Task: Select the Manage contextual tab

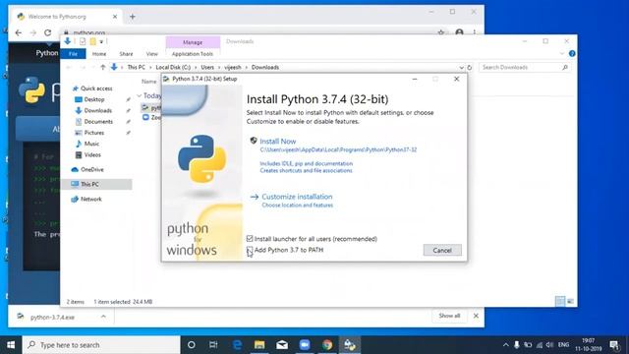Action: [x=193, y=42]
